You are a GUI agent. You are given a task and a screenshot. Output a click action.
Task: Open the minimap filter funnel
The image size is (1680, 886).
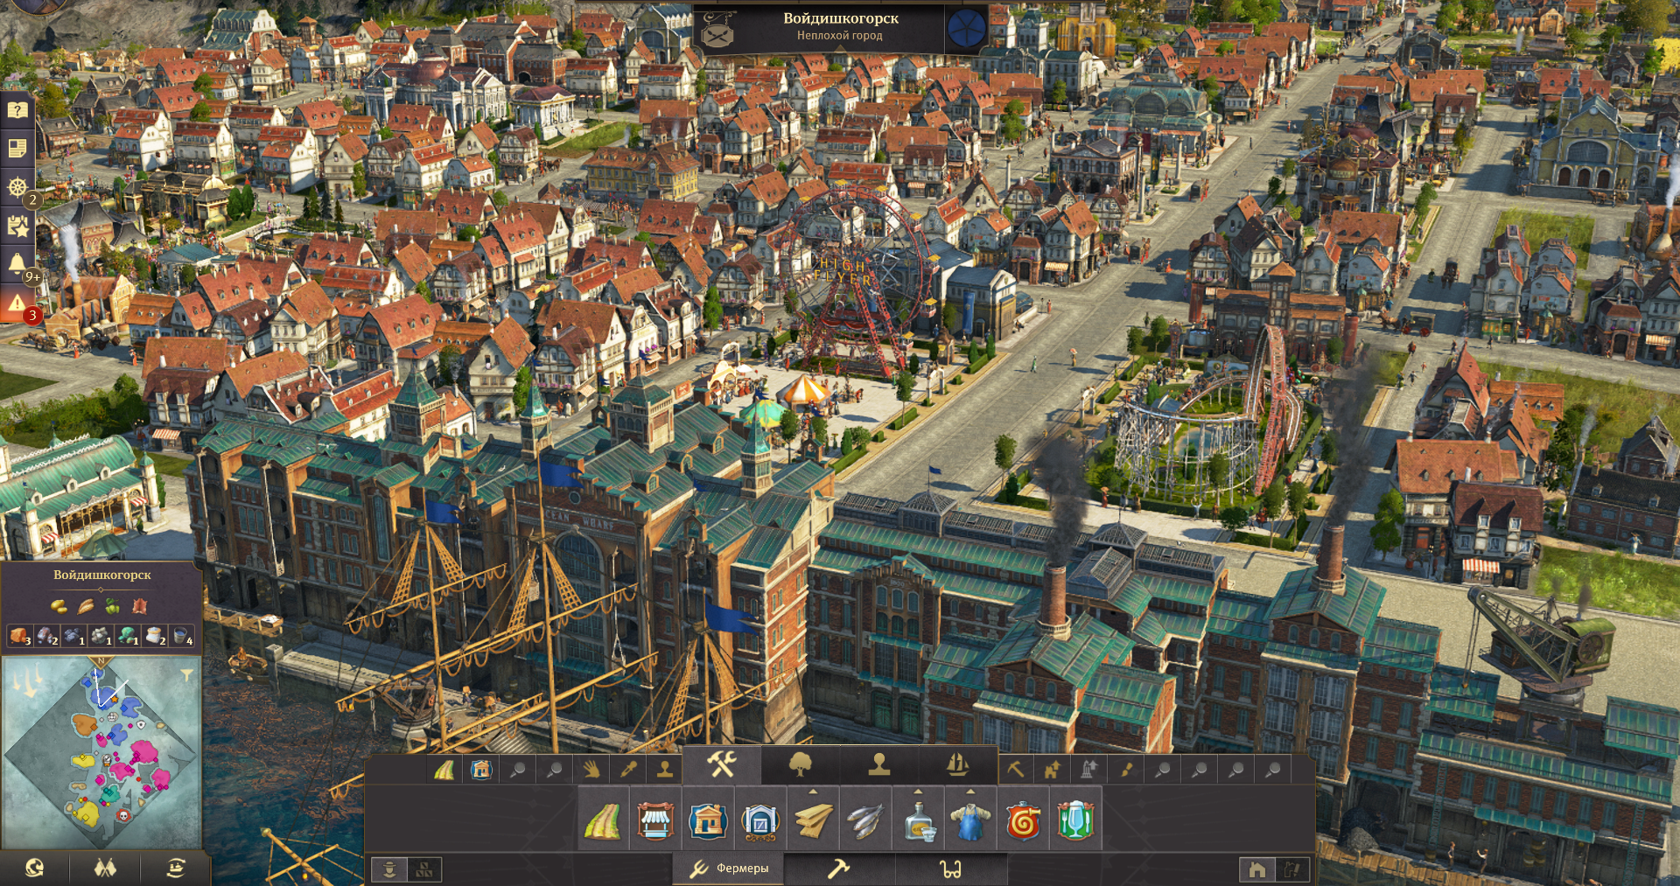(186, 674)
